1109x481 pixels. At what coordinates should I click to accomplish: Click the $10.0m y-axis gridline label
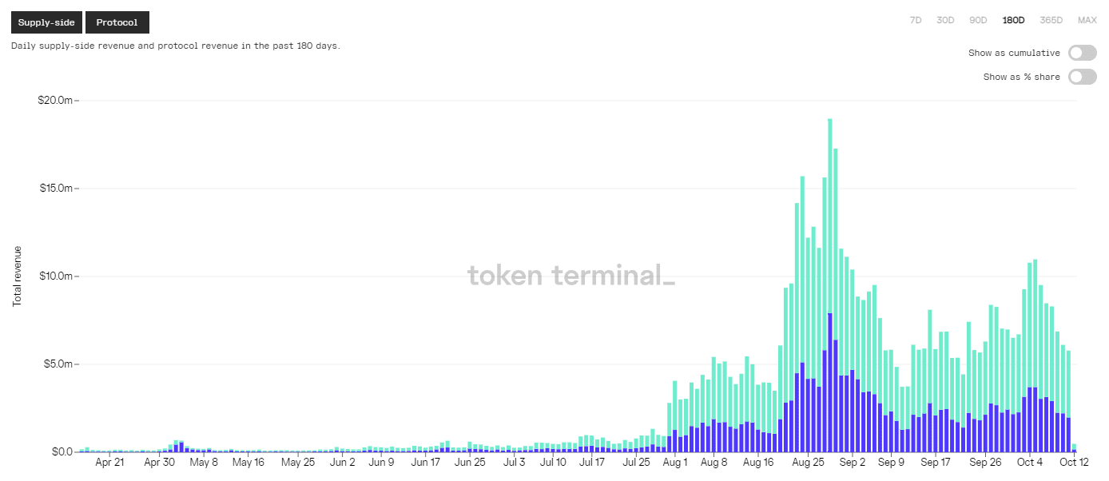(55, 276)
